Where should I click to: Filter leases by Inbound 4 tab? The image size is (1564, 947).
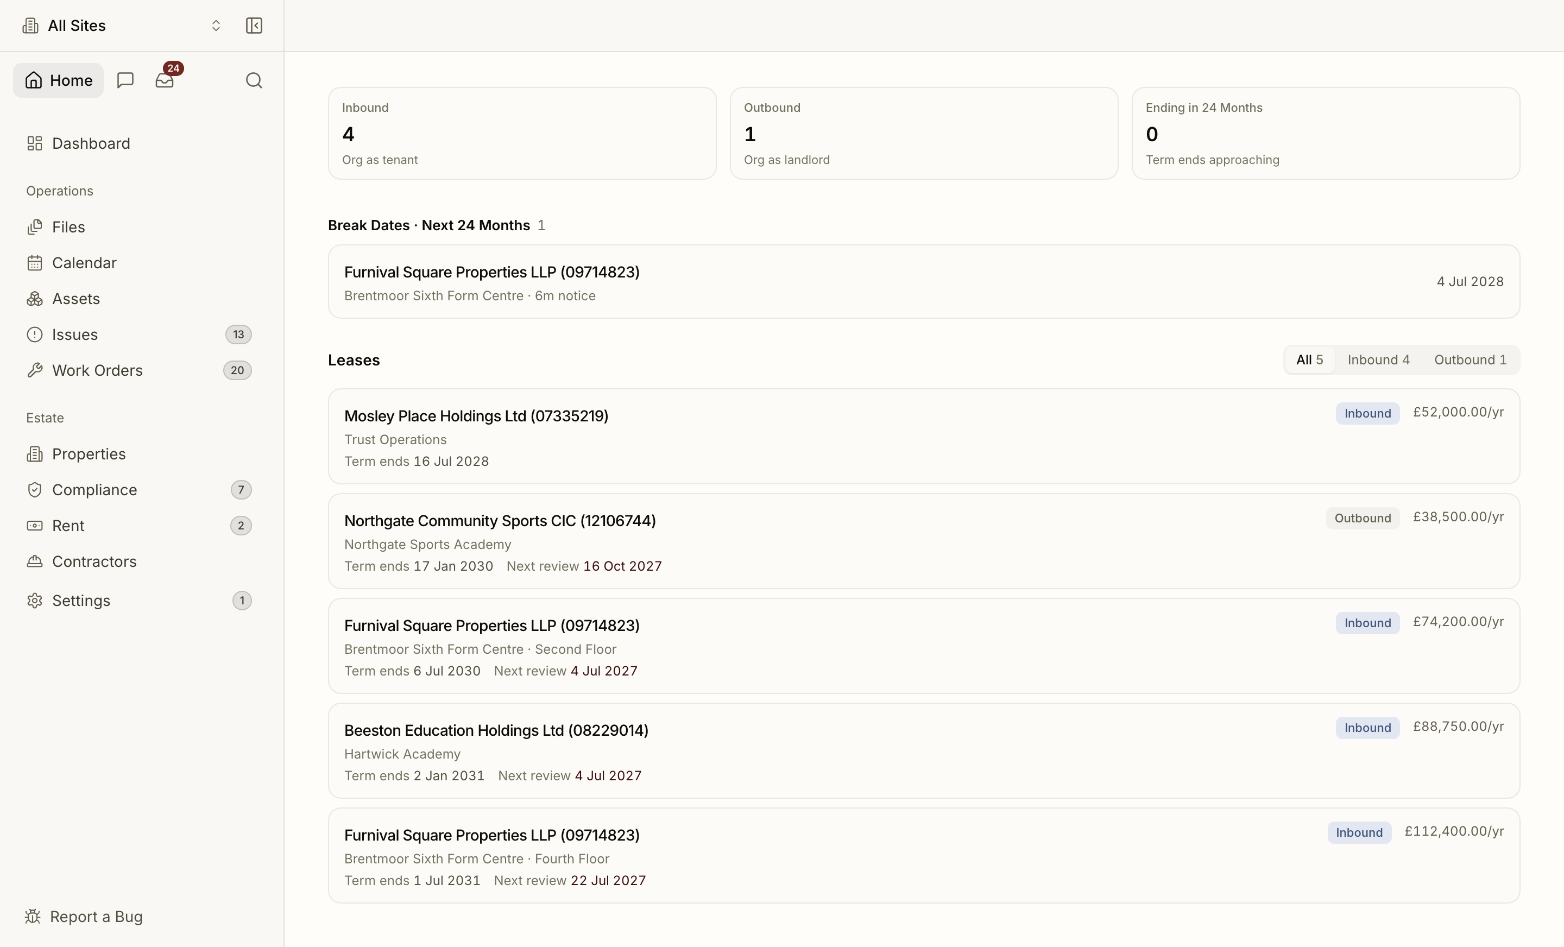(1379, 360)
